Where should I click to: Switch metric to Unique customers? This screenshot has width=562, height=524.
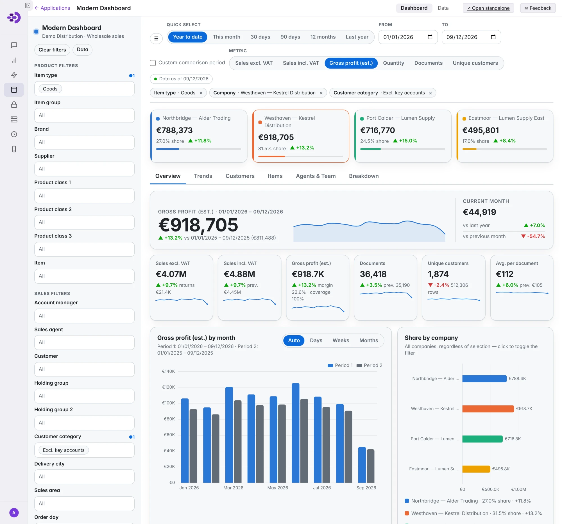point(475,63)
